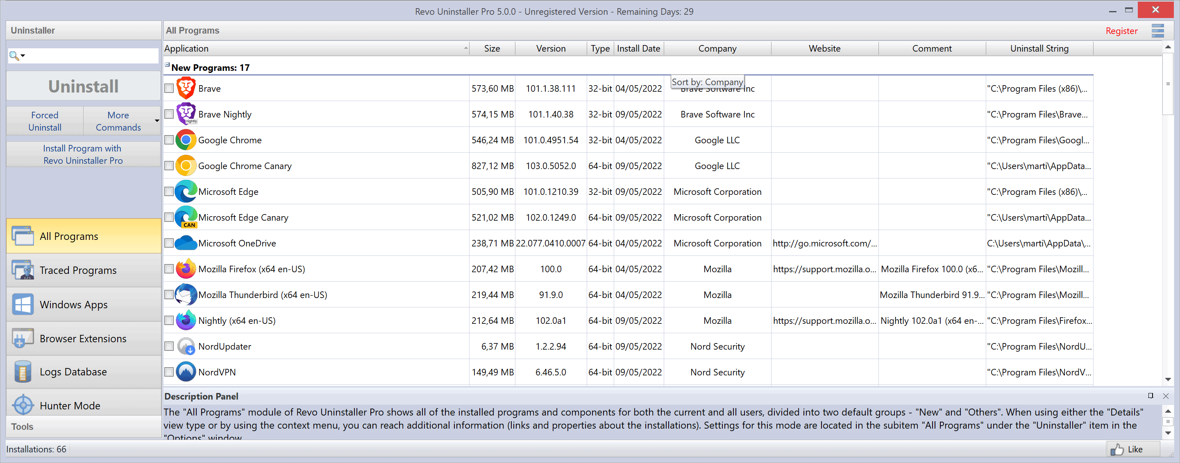The image size is (1180, 463).
Task: Toggle checkbox for Google Chrome
Action: pos(168,140)
